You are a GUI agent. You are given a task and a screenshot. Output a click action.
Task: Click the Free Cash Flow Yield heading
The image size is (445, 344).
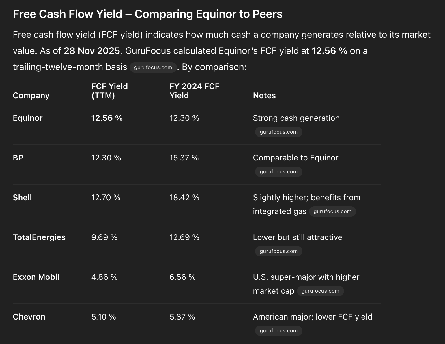coord(148,14)
